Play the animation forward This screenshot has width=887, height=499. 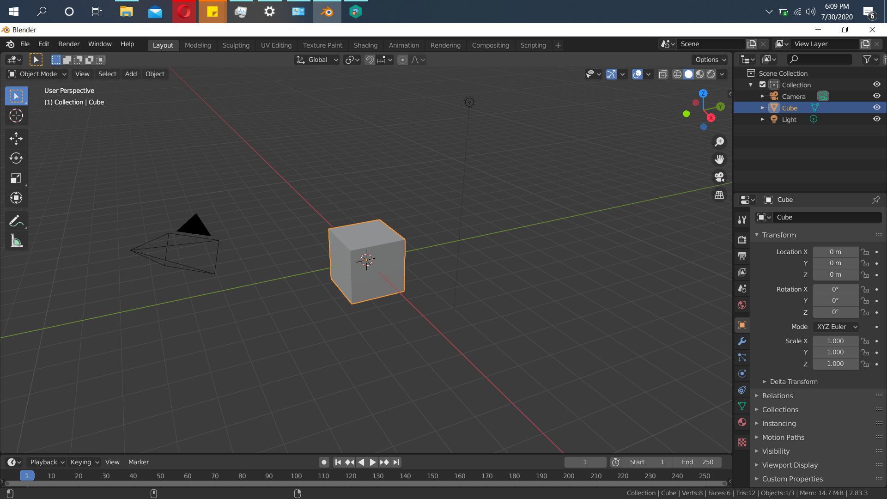[372, 462]
